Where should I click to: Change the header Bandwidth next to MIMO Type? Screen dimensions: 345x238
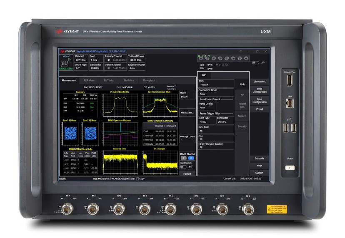coord(96,67)
